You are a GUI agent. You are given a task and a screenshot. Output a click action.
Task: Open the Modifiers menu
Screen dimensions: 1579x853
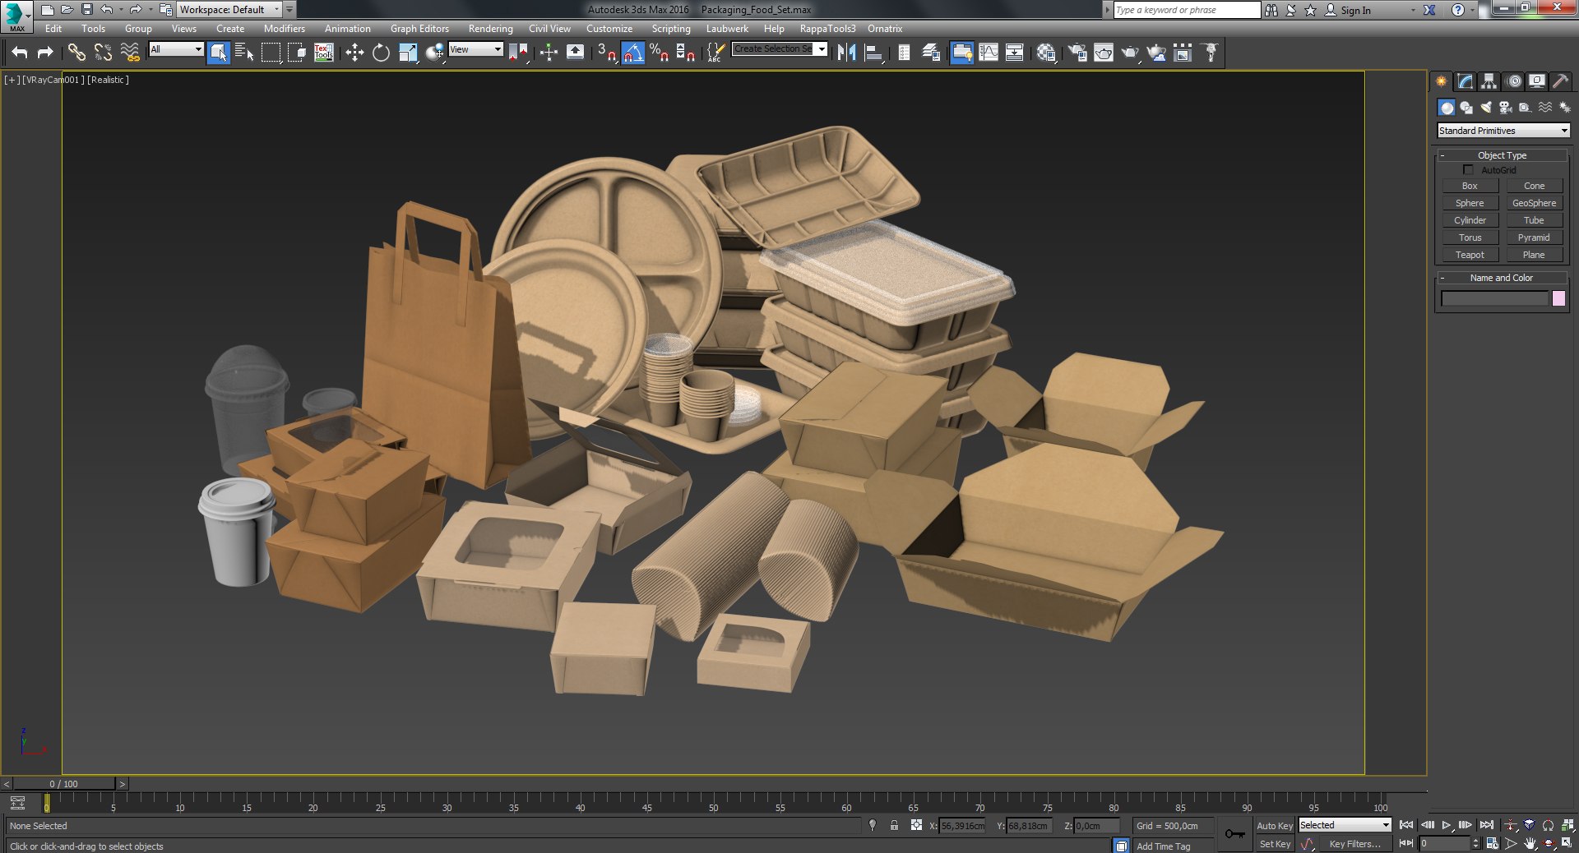pos(284,28)
